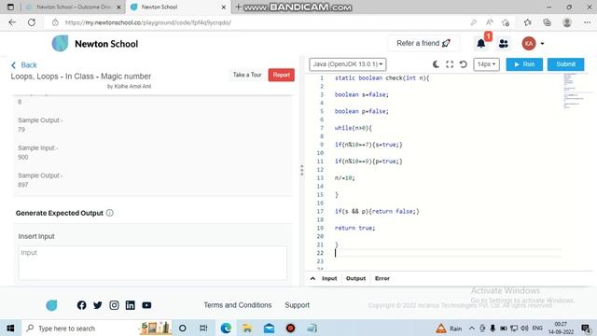Open the notifications bell
597x336 pixels.
481,44
